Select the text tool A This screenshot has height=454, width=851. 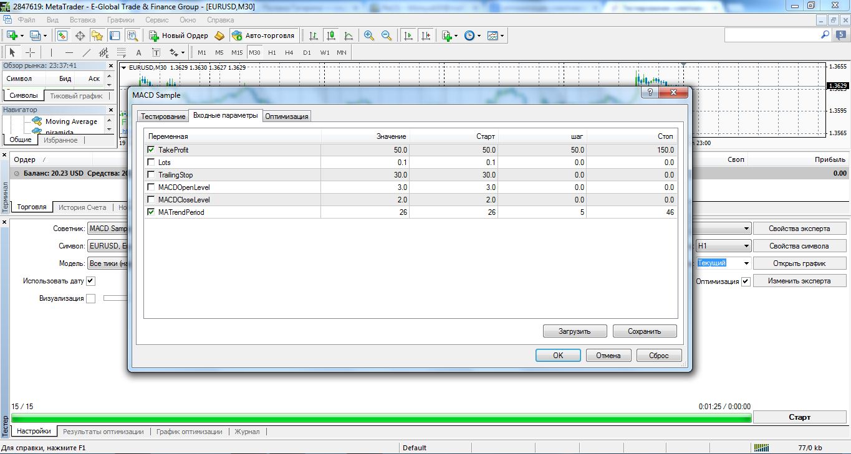[x=139, y=52]
